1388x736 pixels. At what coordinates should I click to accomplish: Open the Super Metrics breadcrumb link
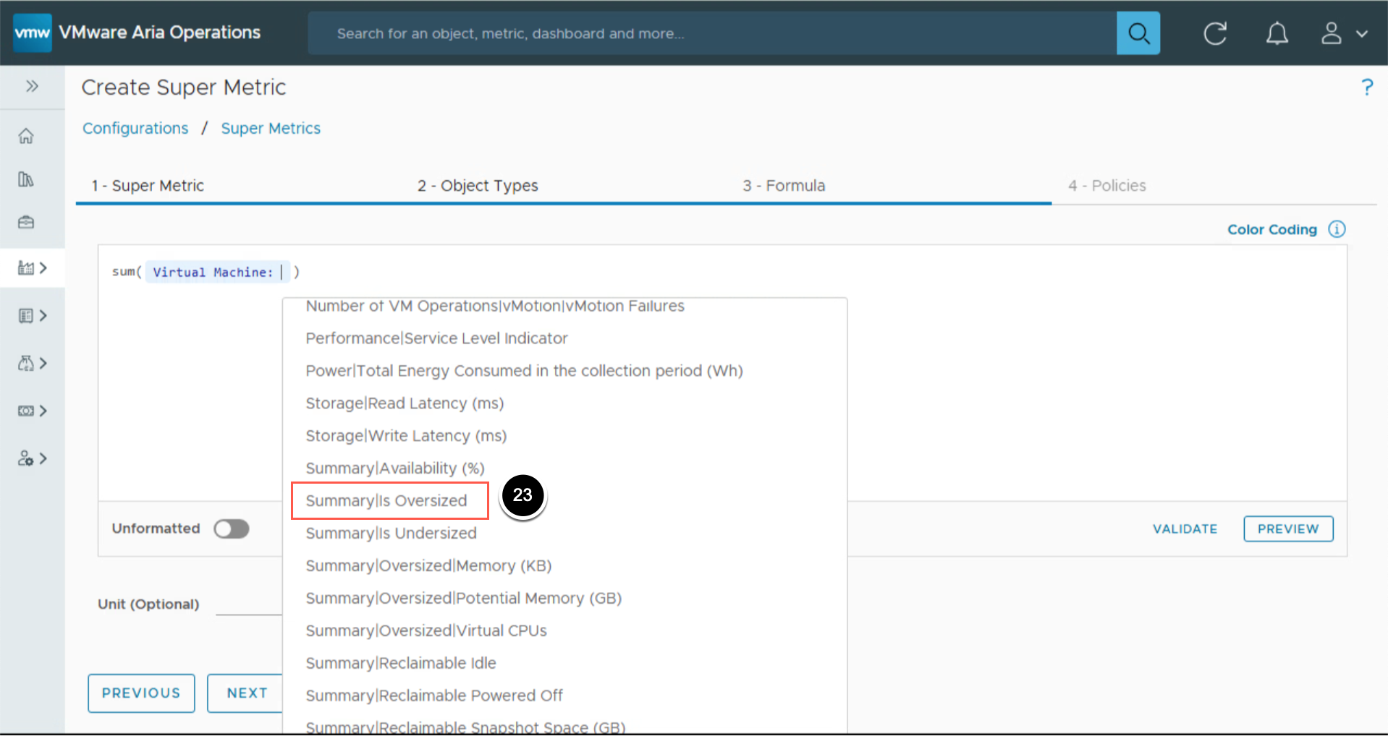click(271, 128)
